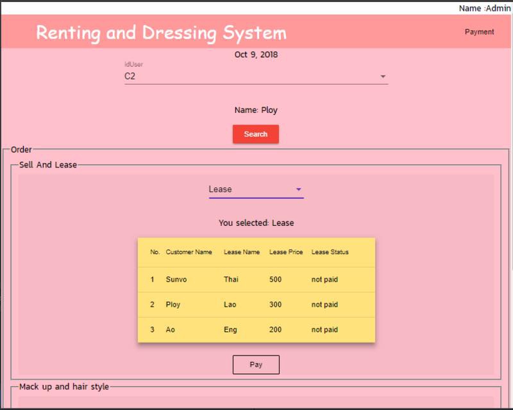This screenshot has width=513, height=410.
Task: Click not paid status for Ploy row
Action: pos(324,305)
